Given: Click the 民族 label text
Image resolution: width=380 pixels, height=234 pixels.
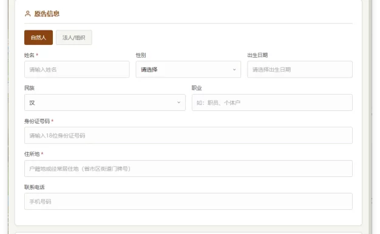Looking at the screenshot, I should point(29,88).
